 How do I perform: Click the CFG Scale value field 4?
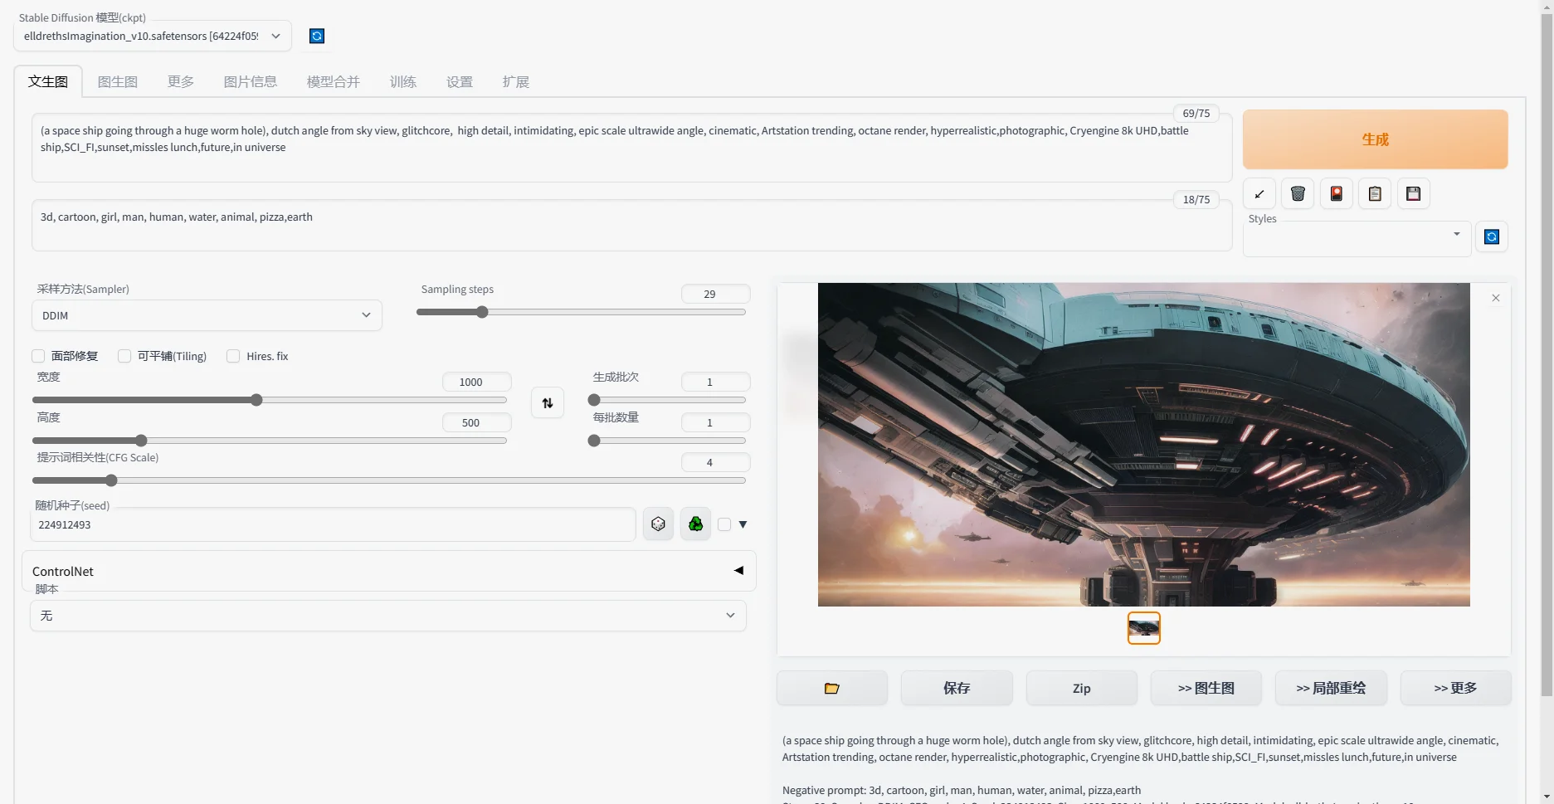click(x=715, y=462)
